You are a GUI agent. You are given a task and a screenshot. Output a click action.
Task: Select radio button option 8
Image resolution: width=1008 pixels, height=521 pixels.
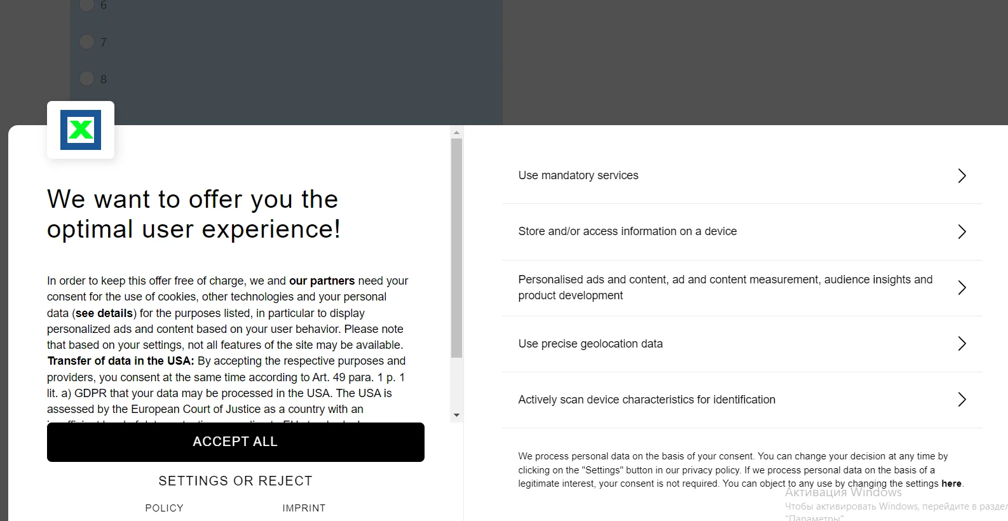click(86, 79)
